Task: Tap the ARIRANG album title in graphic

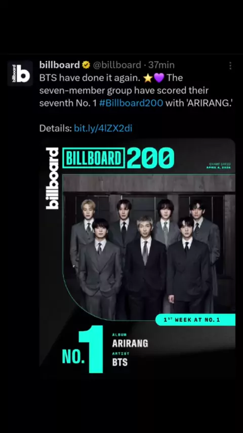Action: pyautogui.click(x=130, y=343)
